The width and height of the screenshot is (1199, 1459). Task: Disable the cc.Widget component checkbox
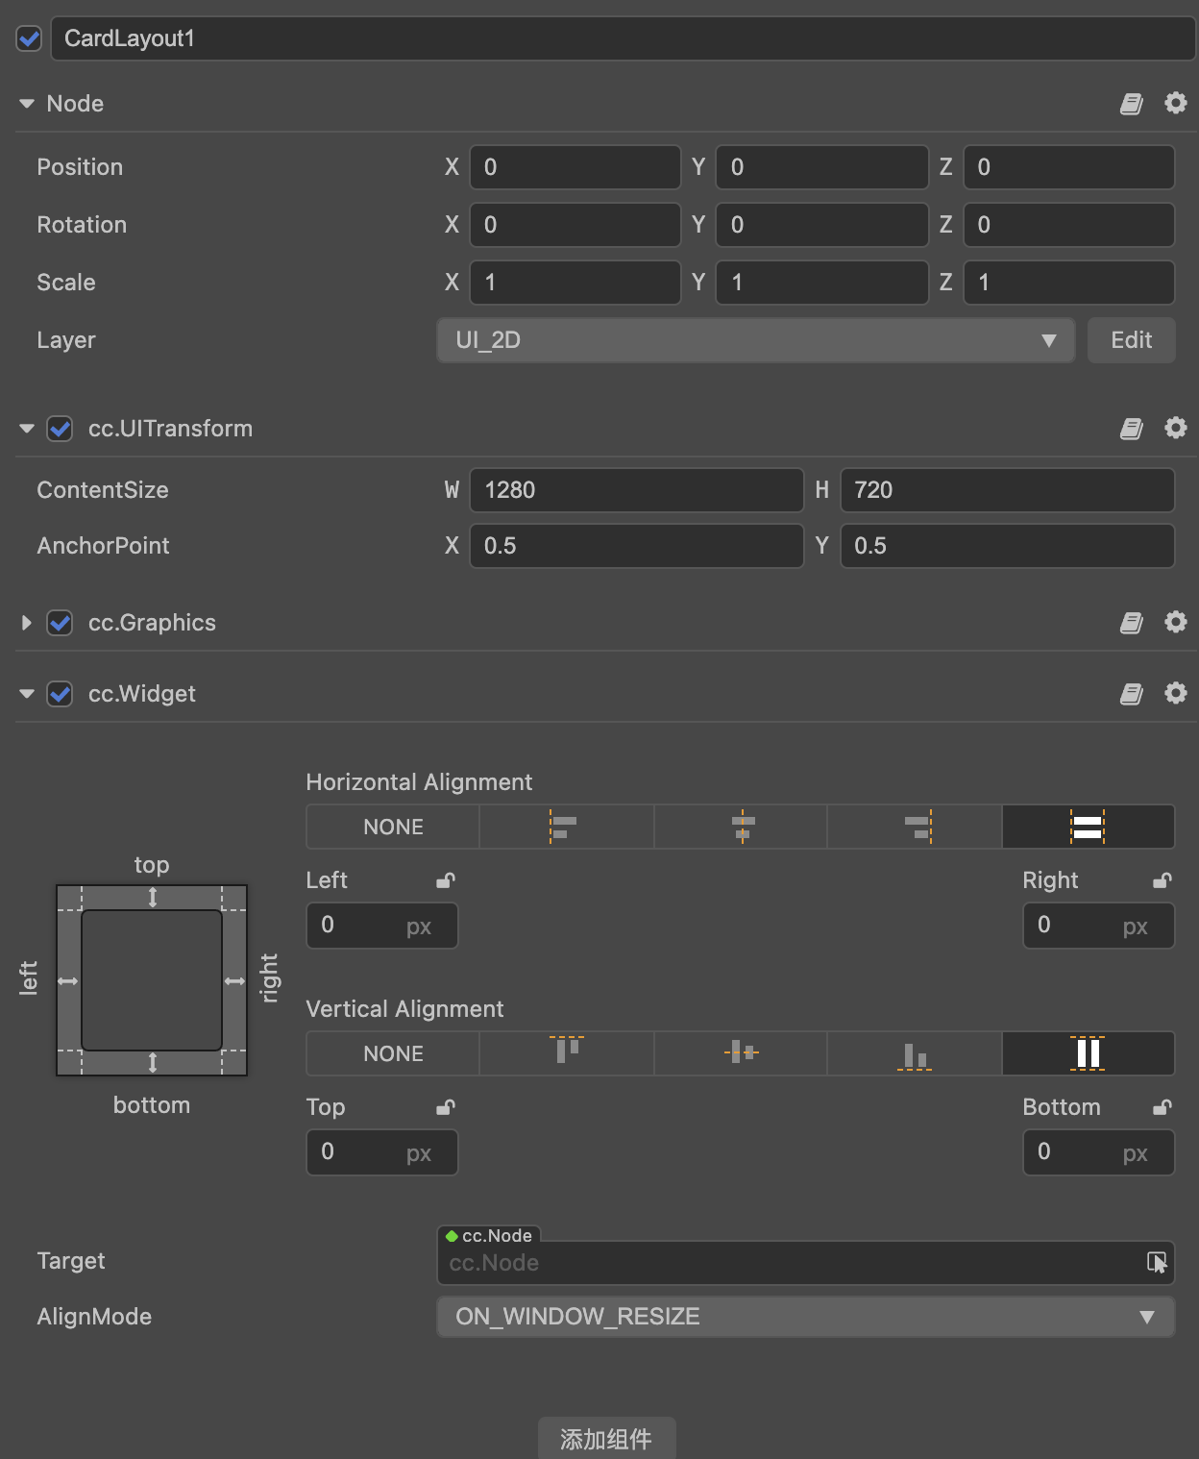60,694
